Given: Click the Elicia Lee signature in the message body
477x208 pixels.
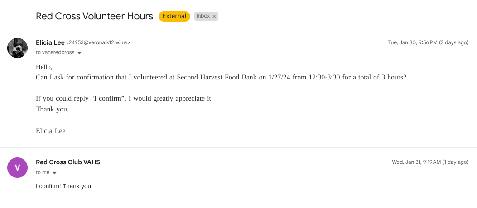Looking at the screenshot, I should click(x=51, y=131).
